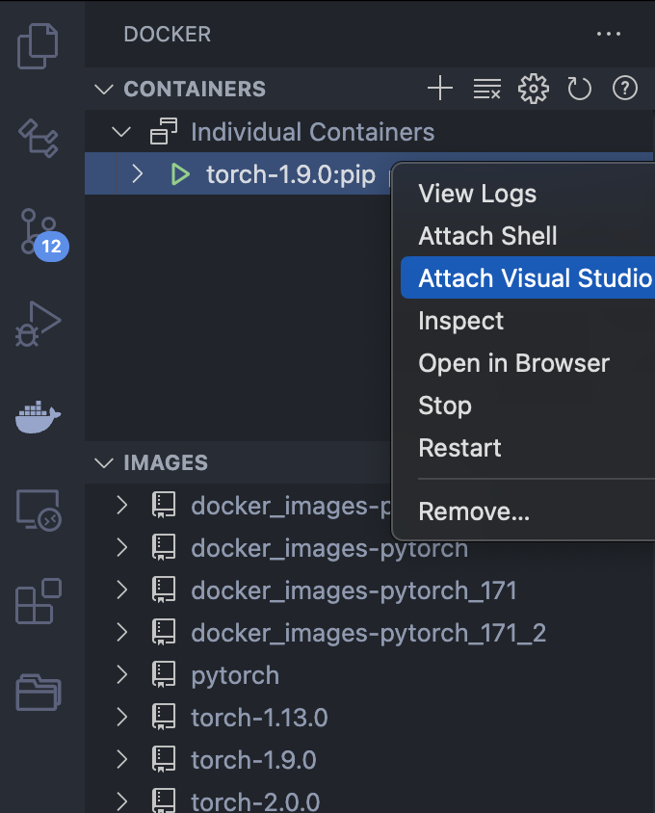Screen dimensions: 655x813
Task: Collapse the Individual Containers group
Action: pyautogui.click(x=120, y=131)
